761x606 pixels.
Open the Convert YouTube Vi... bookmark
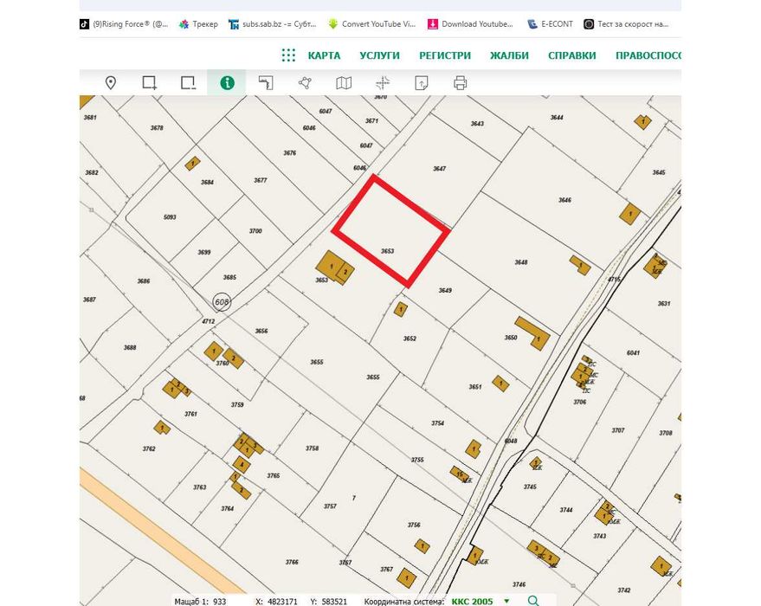click(x=371, y=23)
